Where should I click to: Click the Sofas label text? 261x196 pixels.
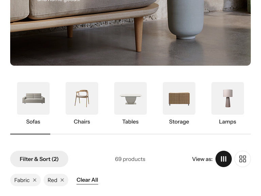tap(33, 122)
